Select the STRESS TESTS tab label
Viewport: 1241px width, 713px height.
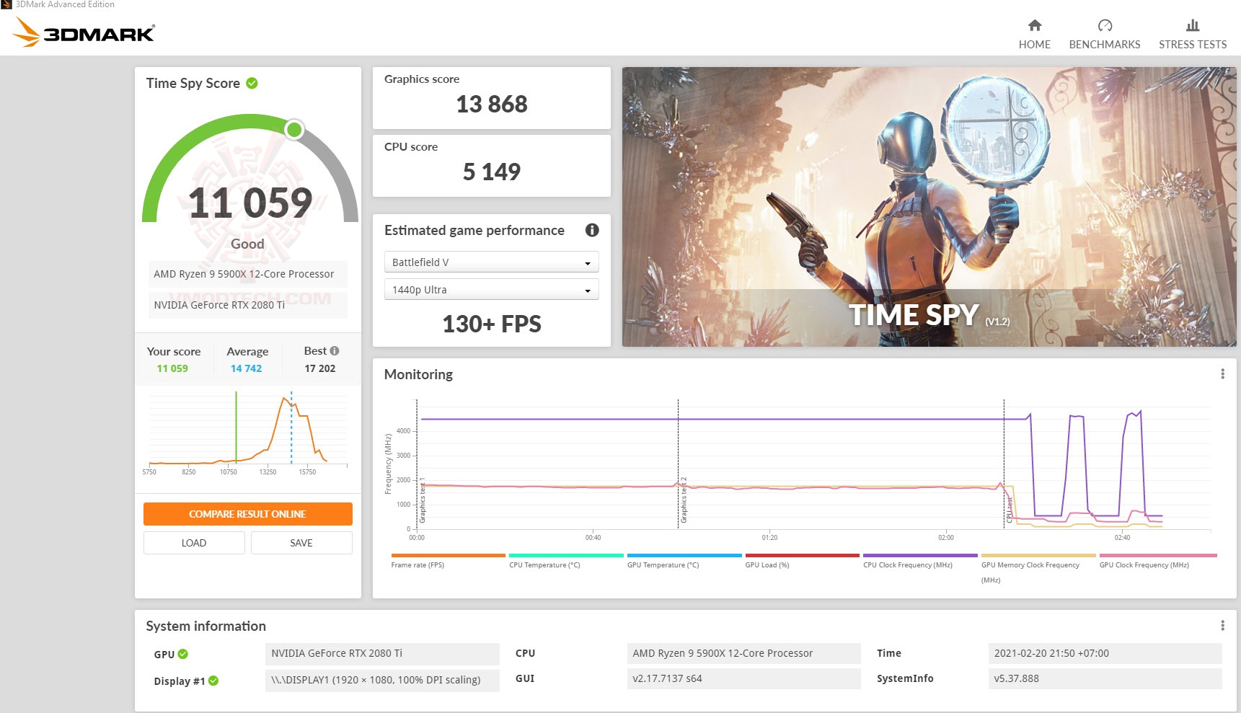point(1193,45)
